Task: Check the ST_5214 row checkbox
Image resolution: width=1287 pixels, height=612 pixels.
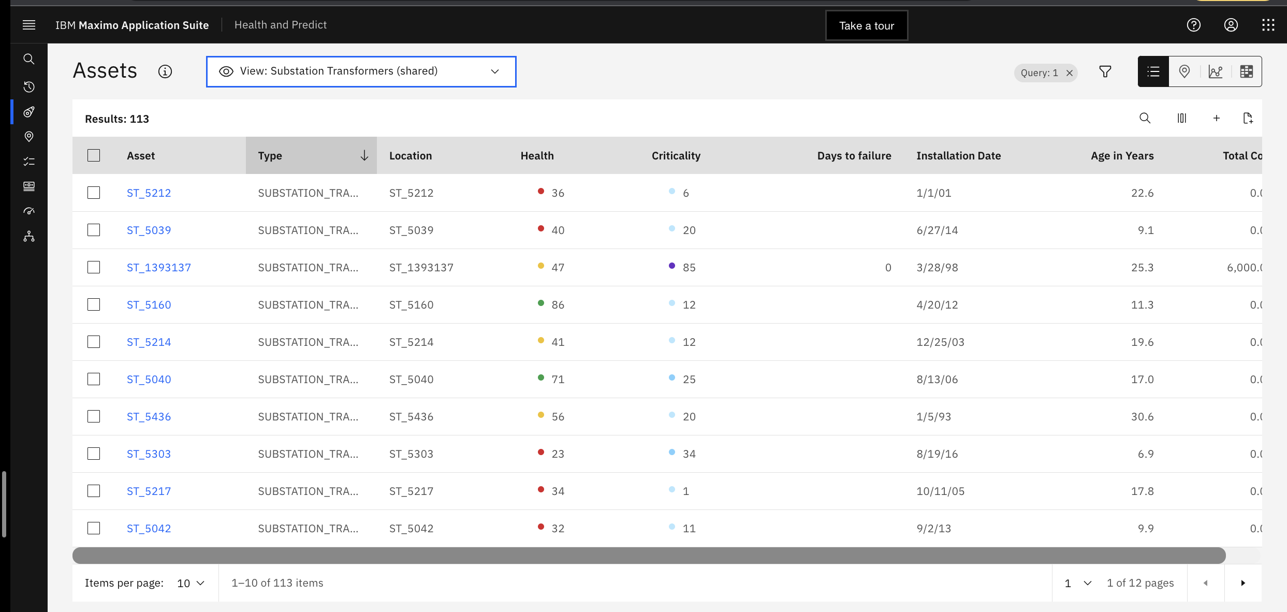Action: click(94, 342)
